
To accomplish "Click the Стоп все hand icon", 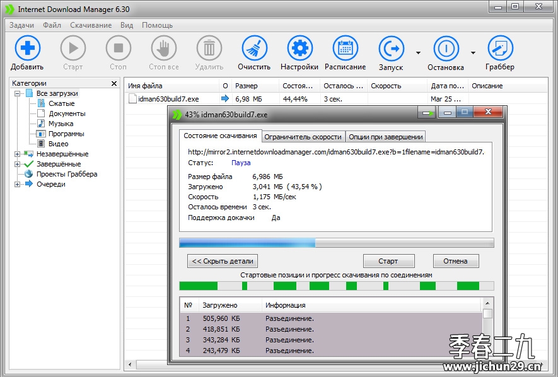I will pos(164,48).
